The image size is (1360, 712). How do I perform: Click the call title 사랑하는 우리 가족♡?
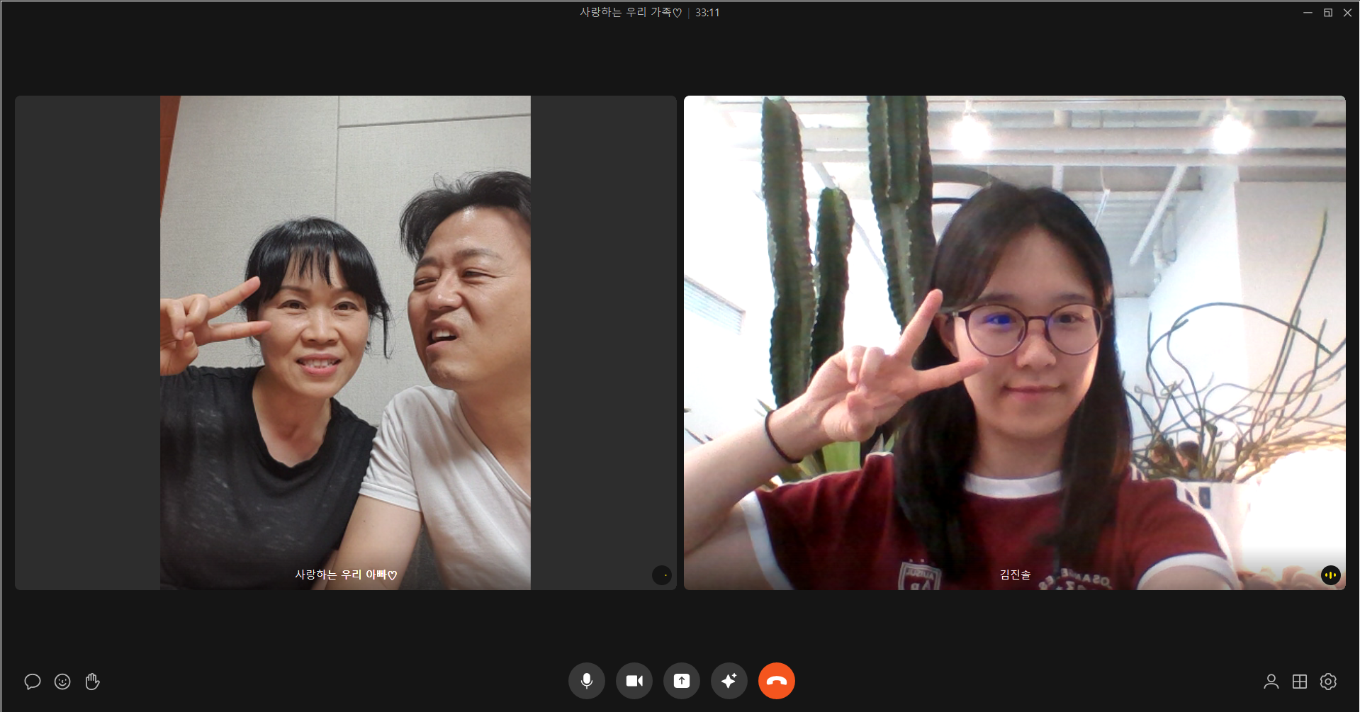pos(630,13)
